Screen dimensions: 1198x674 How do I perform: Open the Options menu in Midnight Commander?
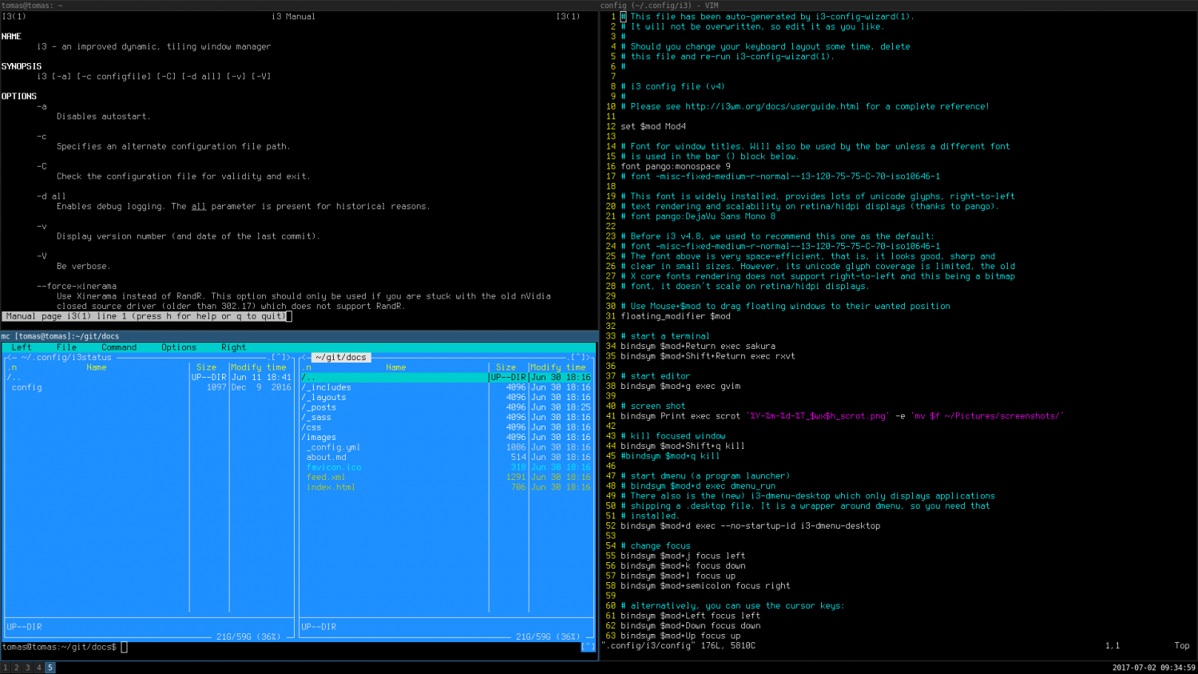pos(179,347)
